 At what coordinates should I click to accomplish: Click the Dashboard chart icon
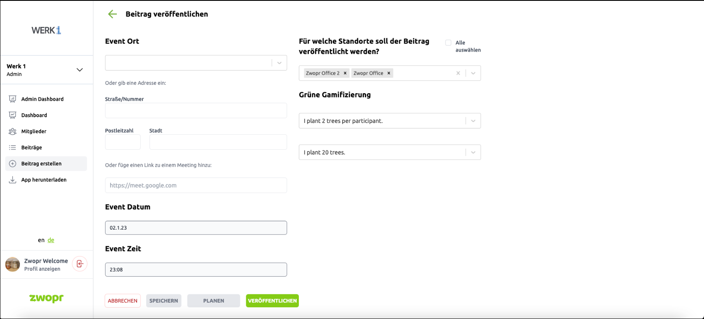[13, 115]
